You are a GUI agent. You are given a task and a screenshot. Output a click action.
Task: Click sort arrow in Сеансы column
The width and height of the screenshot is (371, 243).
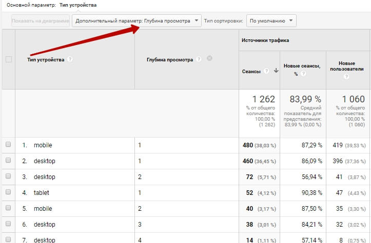click(x=276, y=71)
